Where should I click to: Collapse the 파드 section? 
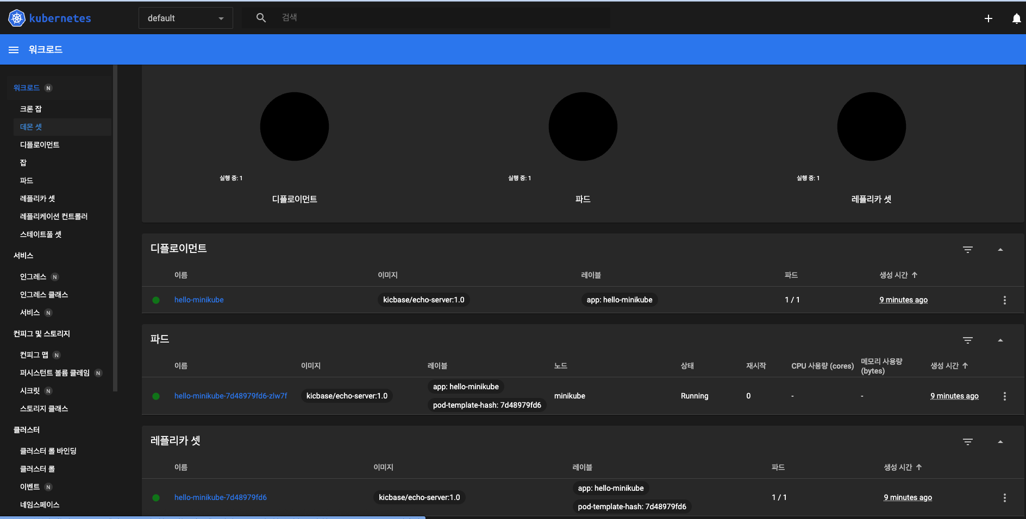click(x=1000, y=340)
